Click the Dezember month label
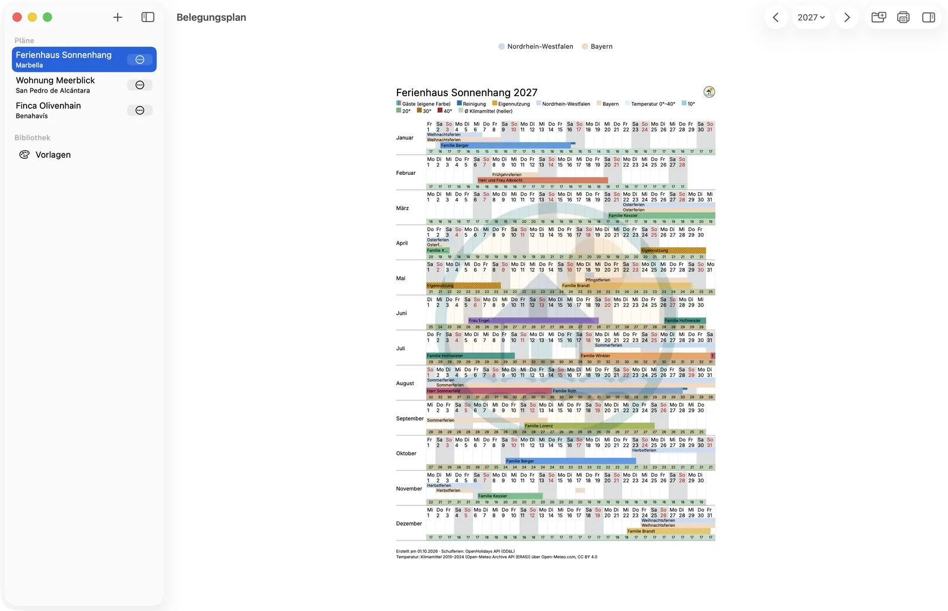This screenshot has width=948, height=611. 409,524
